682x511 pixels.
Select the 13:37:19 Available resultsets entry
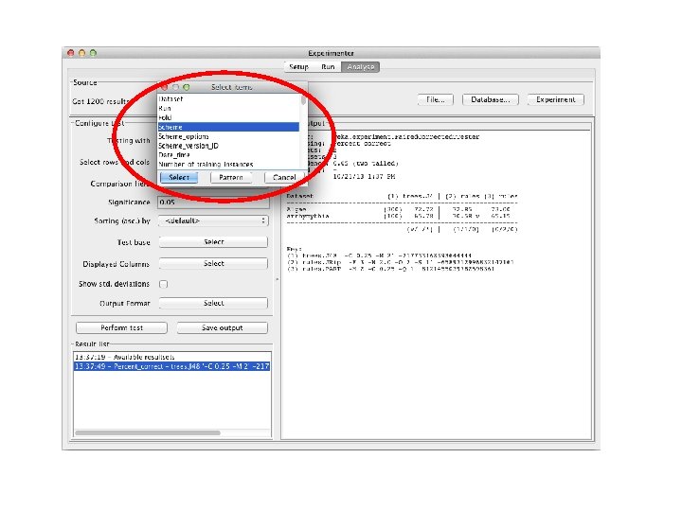[x=172, y=357]
